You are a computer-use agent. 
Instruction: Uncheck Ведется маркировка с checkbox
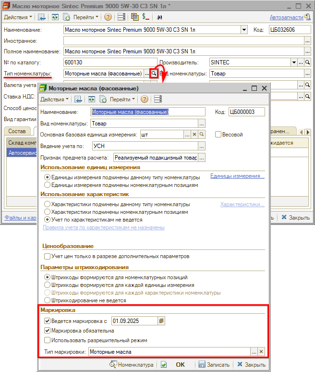pyautogui.click(x=47, y=321)
